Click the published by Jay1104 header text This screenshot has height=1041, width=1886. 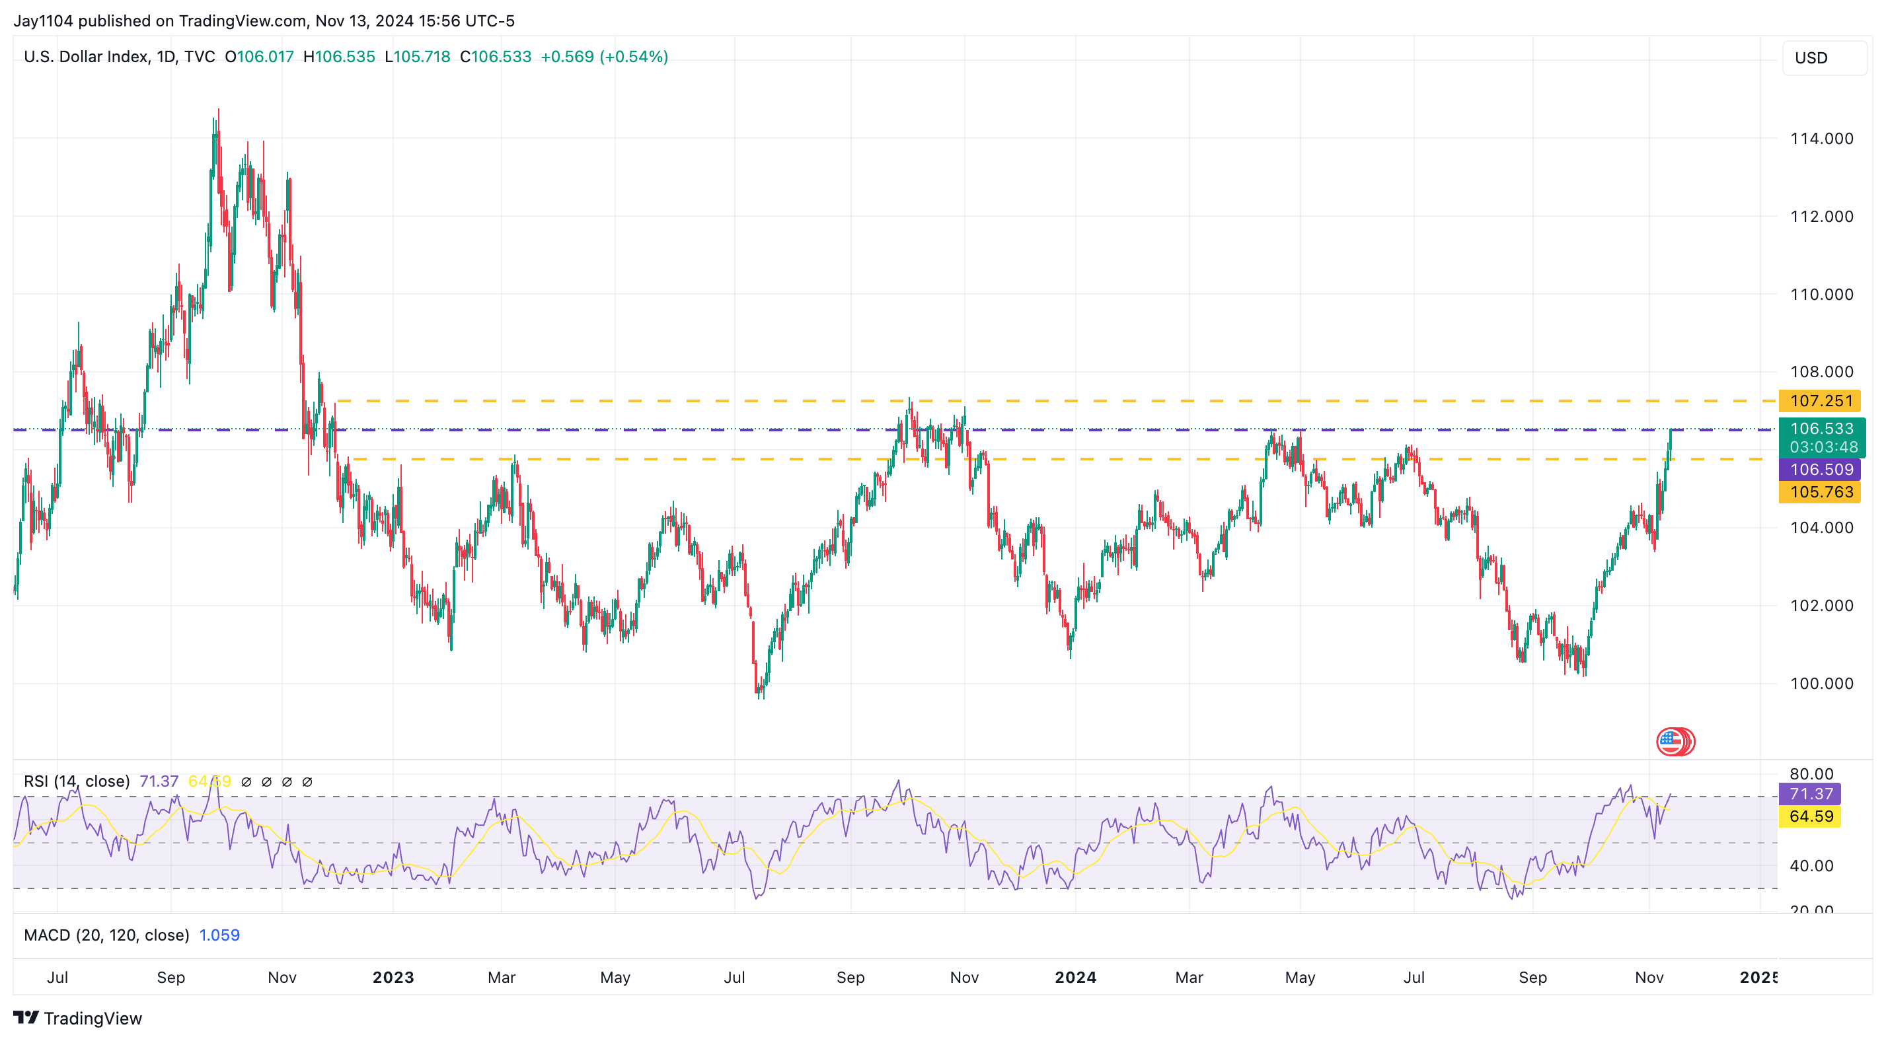[x=264, y=20]
